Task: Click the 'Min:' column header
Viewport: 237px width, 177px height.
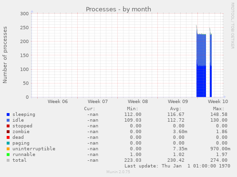Action: tap(133, 109)
